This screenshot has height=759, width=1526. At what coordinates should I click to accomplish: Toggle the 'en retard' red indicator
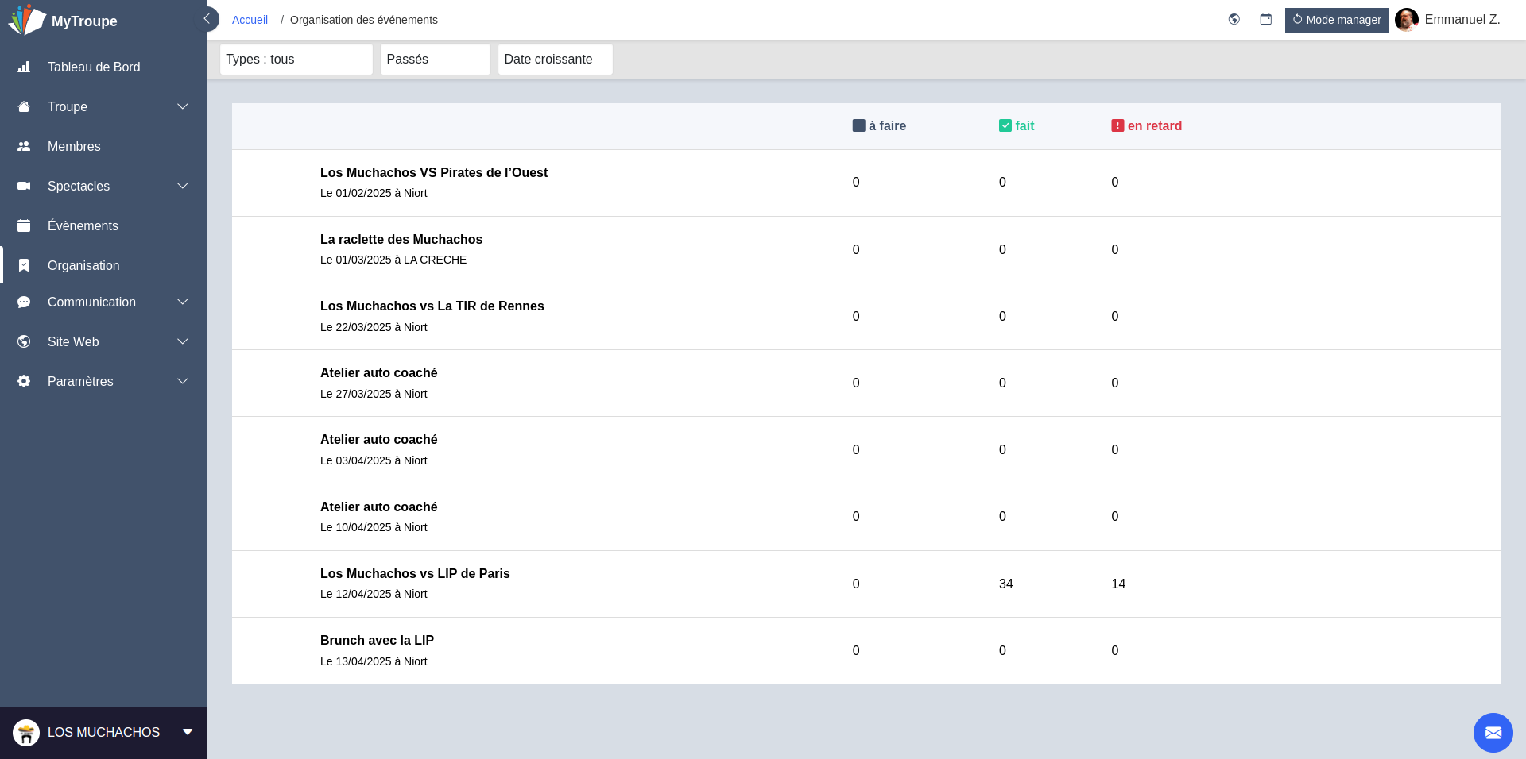point(1117,125)
